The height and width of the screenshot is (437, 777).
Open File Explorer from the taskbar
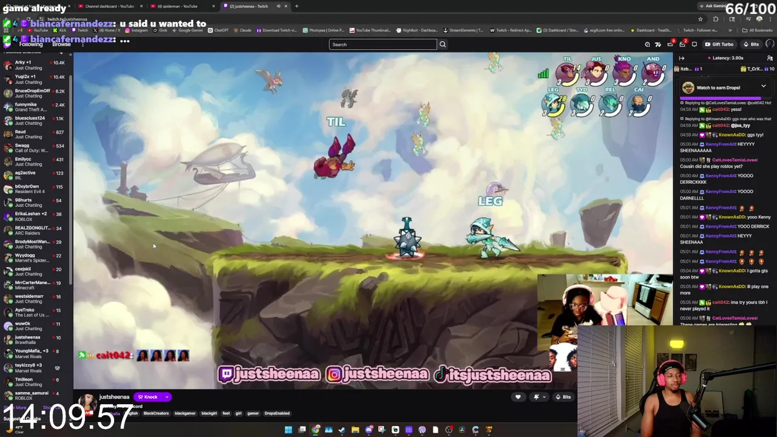click(x=355, y=430)
